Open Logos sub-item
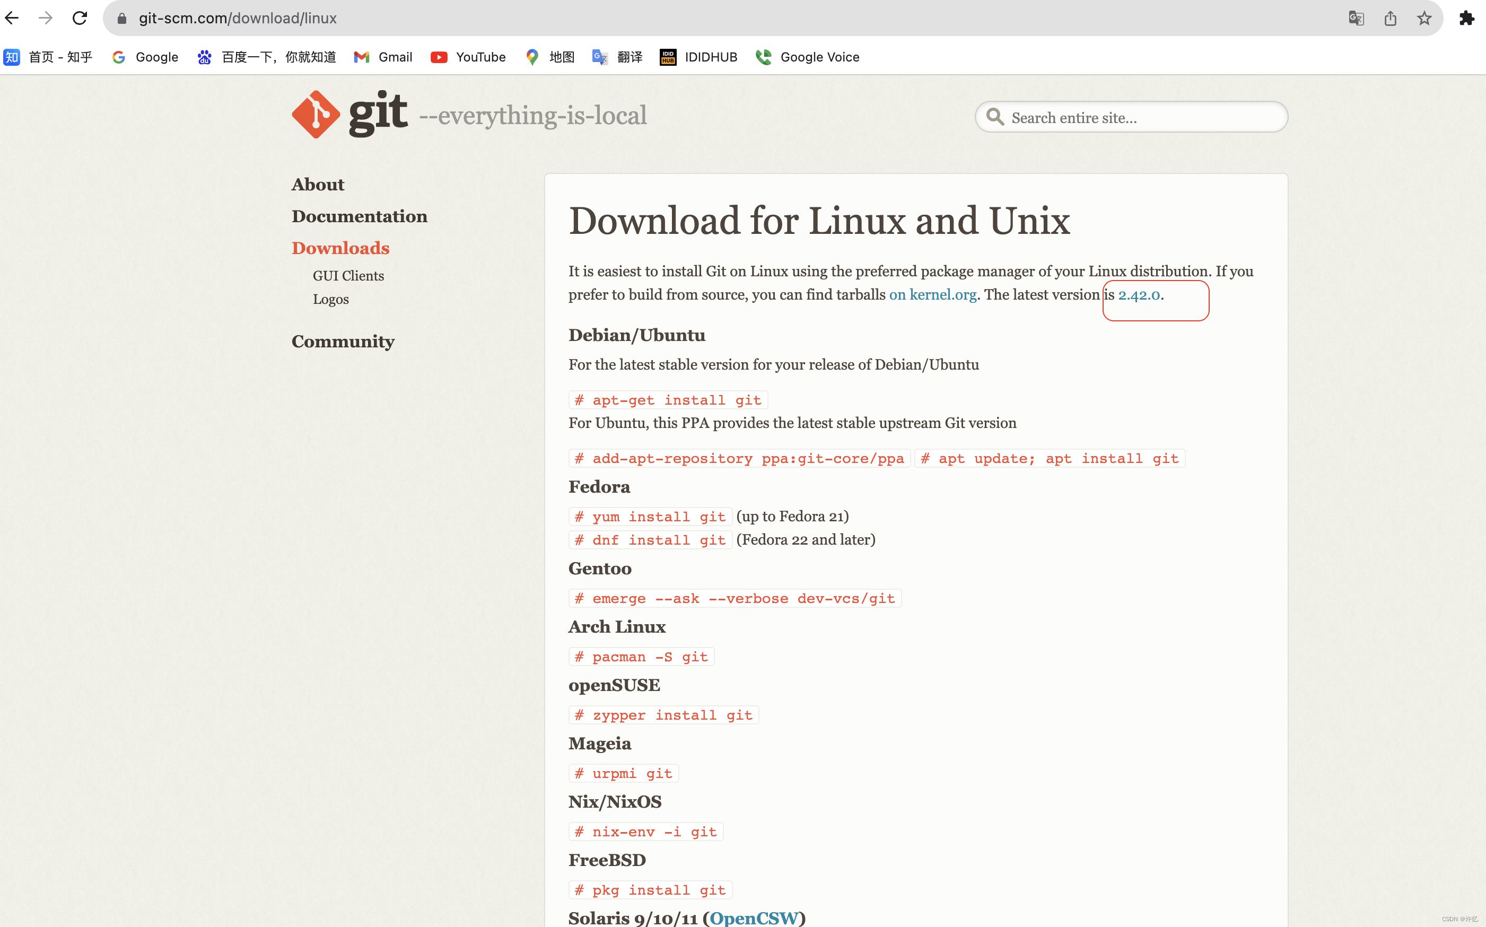This screenshot has width=1486, height=927. click(330, 299)
